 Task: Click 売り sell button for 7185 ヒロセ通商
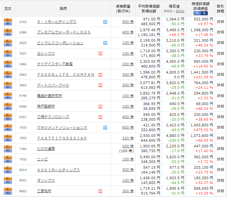tap(8, 151)
